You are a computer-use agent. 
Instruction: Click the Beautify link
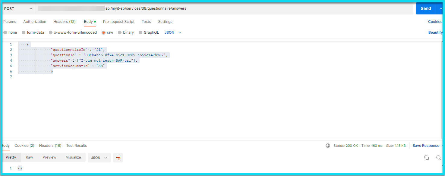tap(435, 32)
